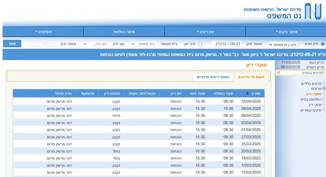Sort by שעת סיום column header
Image resolution: width=326 pixels, height=177 pixels.
click(197, 93)
